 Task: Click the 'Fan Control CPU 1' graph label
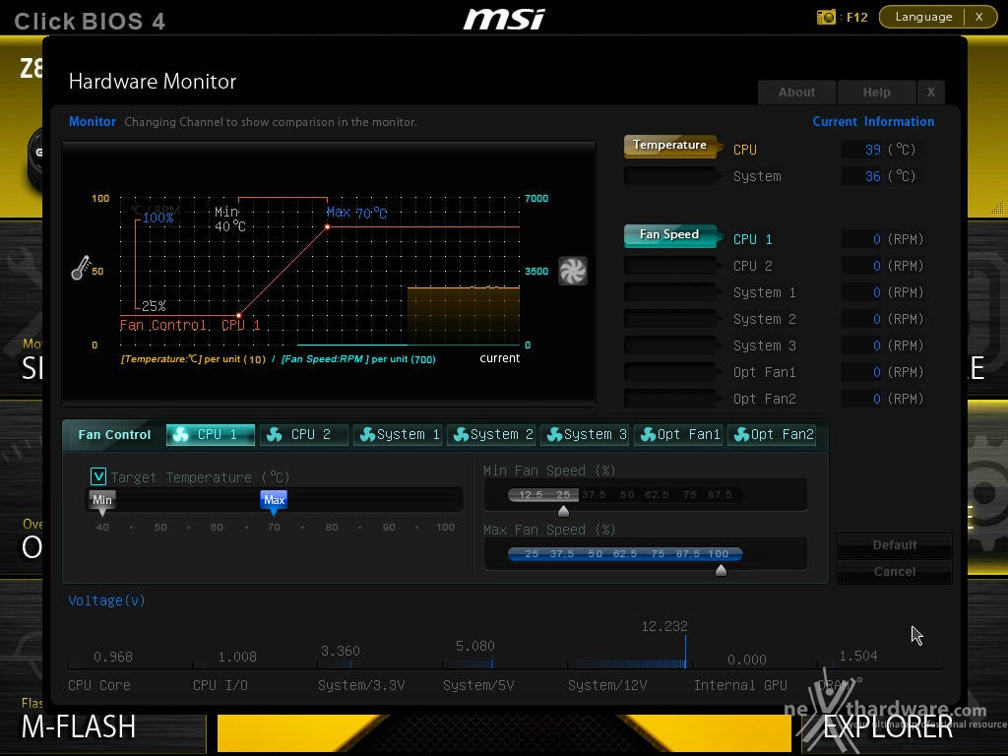pyautogui.click(x=190, y=325)
